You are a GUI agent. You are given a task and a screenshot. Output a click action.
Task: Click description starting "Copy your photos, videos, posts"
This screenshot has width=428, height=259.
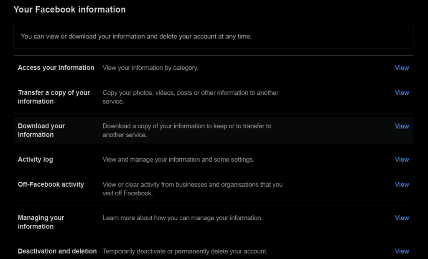191,97
